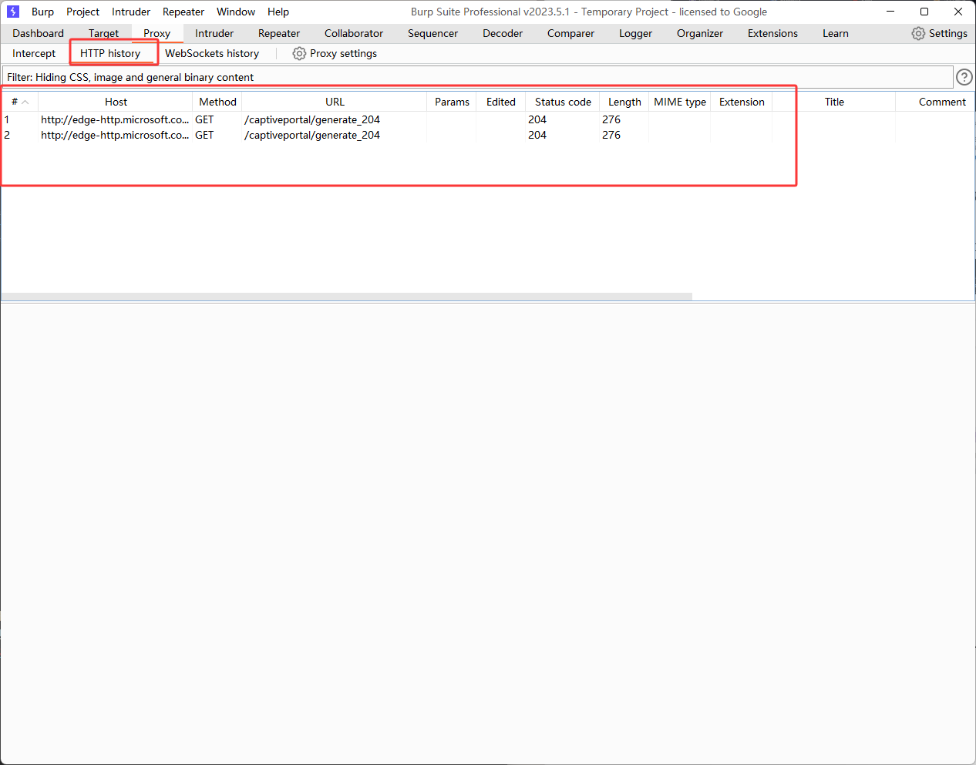The image size is (976, 765).
Task: Open the Organizer tab
Action: pos(700,33)
